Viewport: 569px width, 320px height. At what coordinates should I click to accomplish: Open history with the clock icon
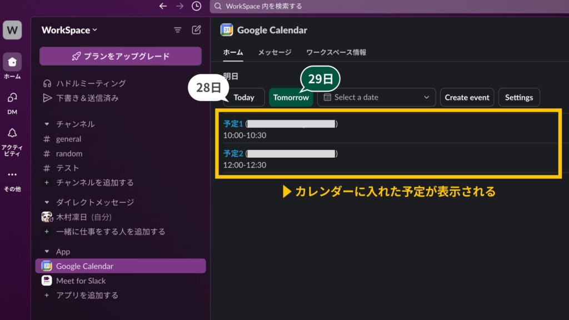pos(196,7)
